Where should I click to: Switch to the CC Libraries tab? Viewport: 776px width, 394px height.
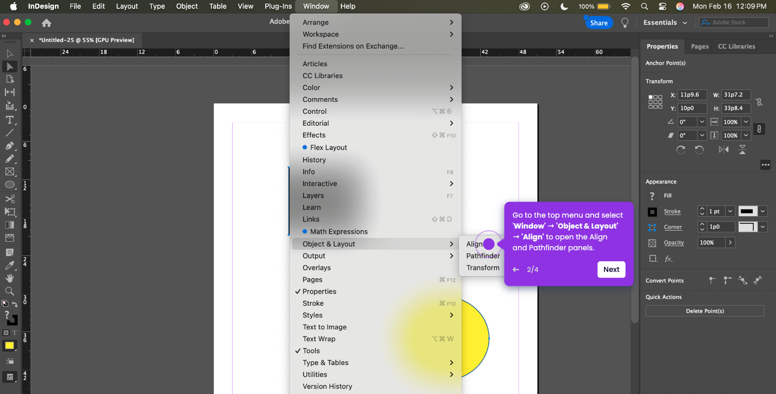736,47
